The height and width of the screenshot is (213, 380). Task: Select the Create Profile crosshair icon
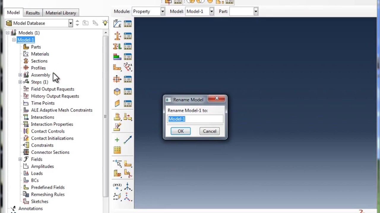(x=117, y=79)
